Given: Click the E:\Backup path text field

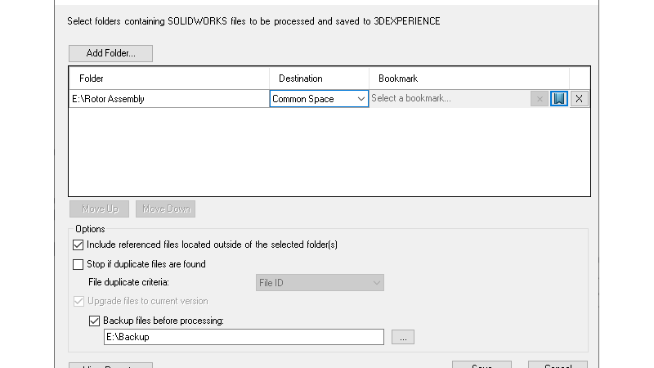Looking at the screenshot, I should (x=243, y=337).
